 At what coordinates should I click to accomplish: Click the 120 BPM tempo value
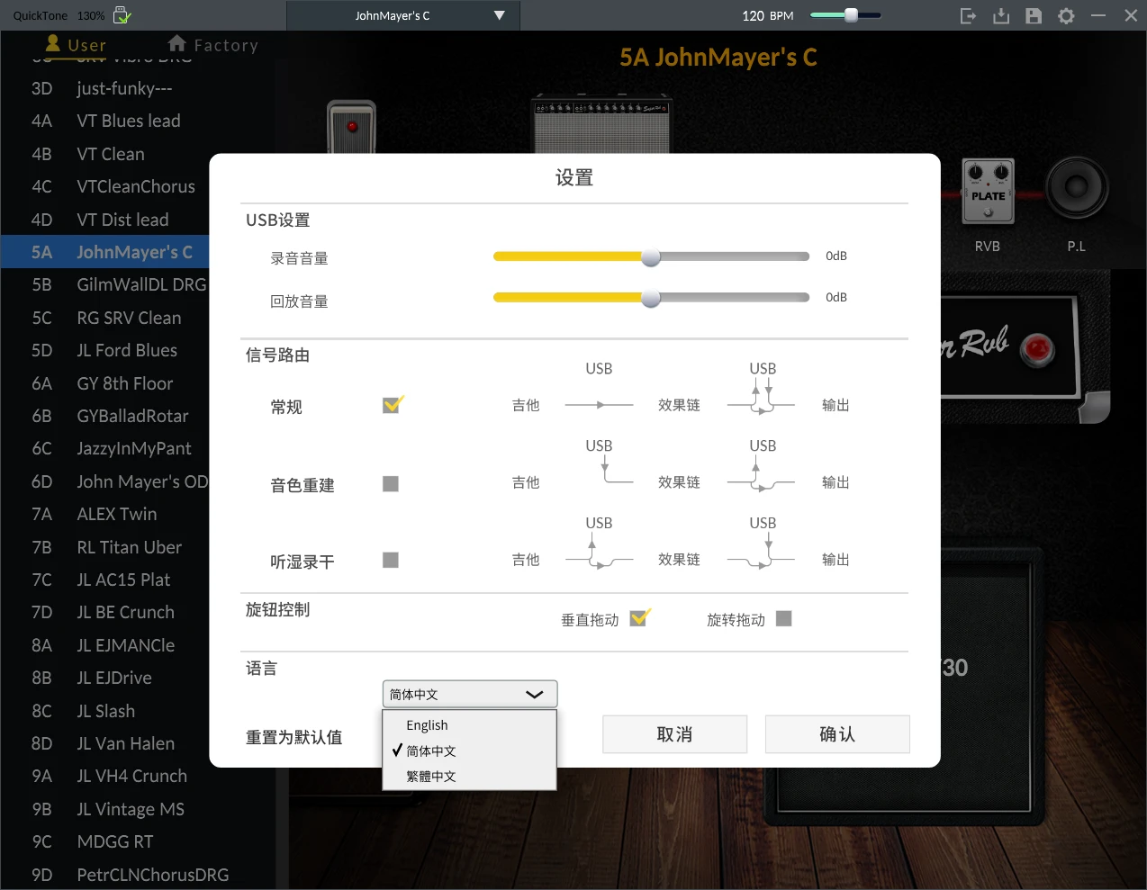pos(767,15)
